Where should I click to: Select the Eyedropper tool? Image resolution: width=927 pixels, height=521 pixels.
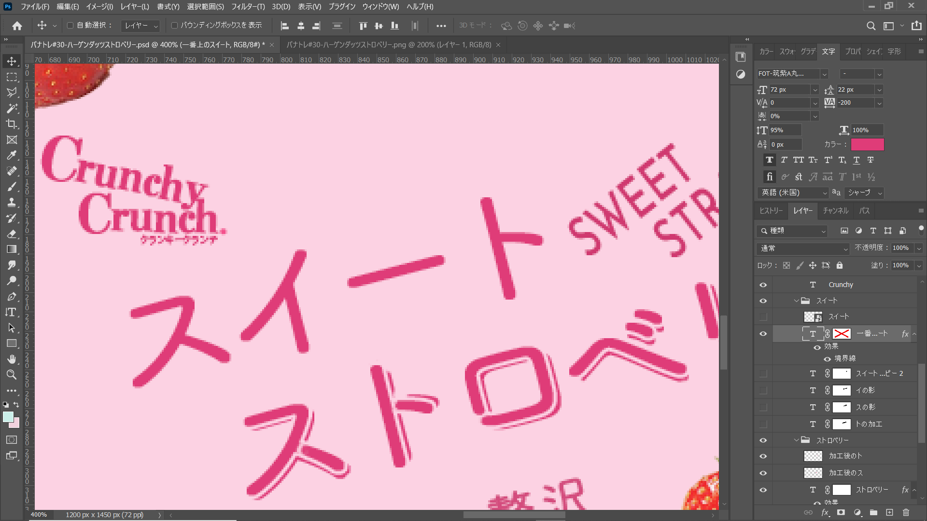[x=12, y=155]
